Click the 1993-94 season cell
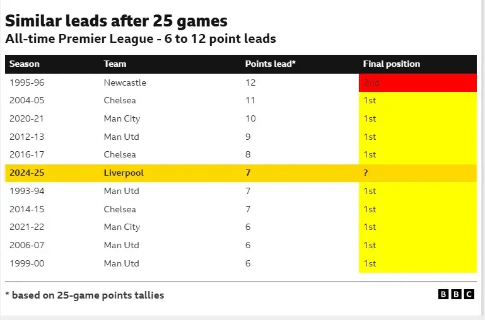 coord(26,191)
